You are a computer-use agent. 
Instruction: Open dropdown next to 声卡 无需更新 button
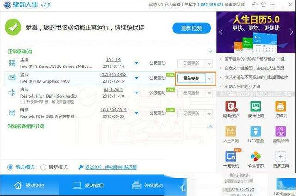(209, 93)
